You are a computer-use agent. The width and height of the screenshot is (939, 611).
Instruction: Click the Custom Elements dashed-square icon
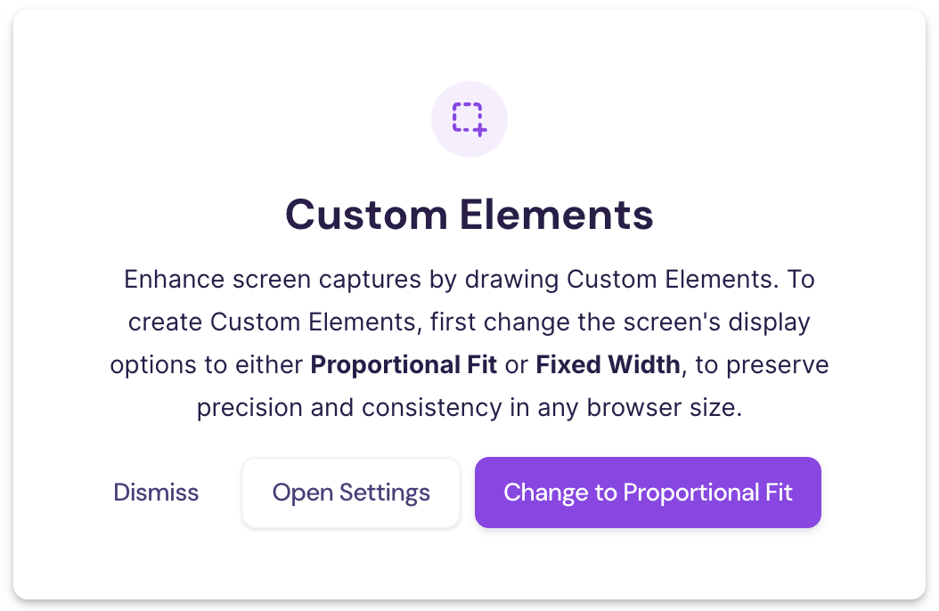[467, 117]
